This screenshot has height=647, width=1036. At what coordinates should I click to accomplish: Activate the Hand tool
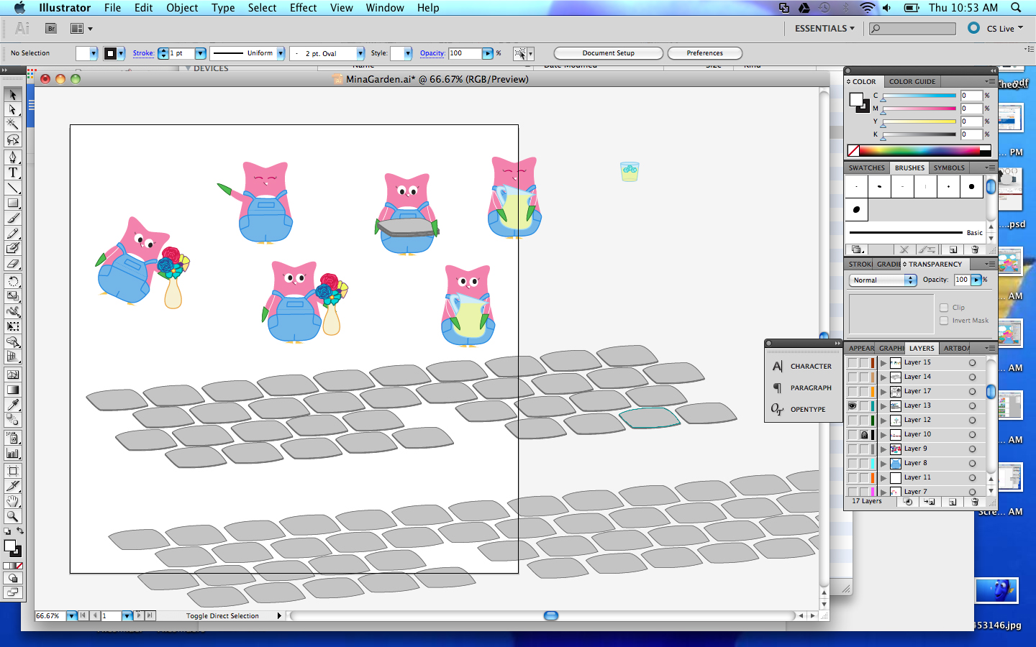pos(13,501)
